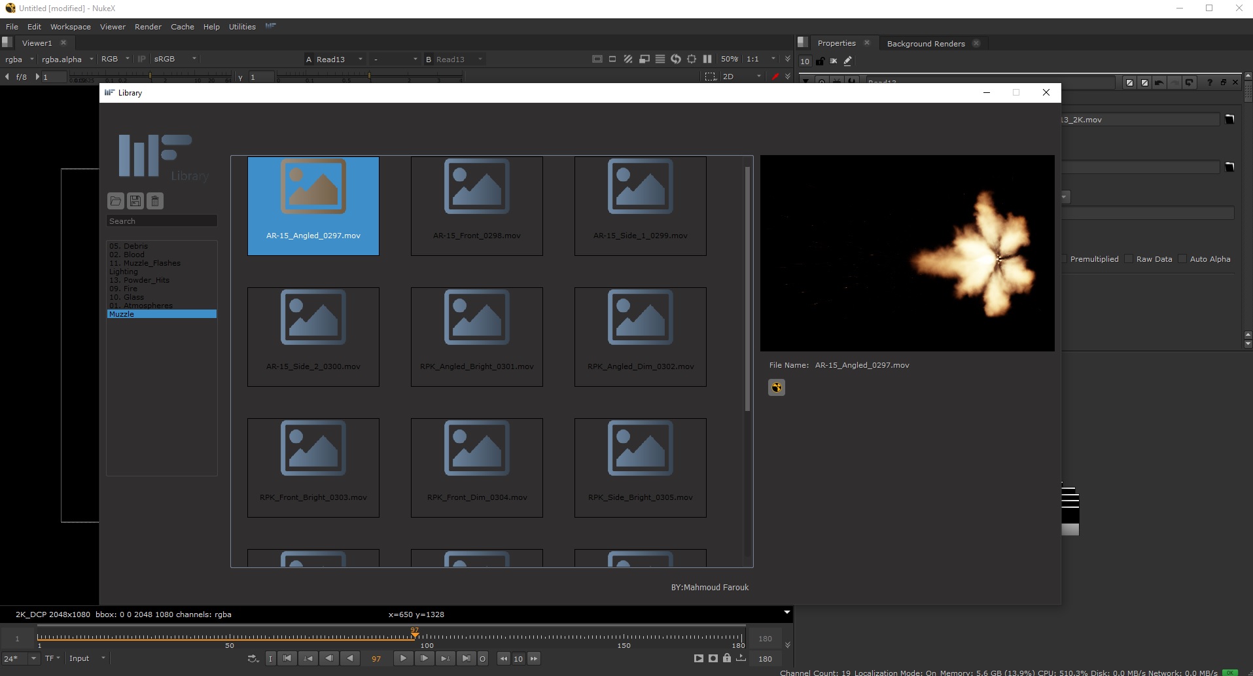Select the RPK_Angled_Bright_0301.mov thumbnail

point(476,336)
